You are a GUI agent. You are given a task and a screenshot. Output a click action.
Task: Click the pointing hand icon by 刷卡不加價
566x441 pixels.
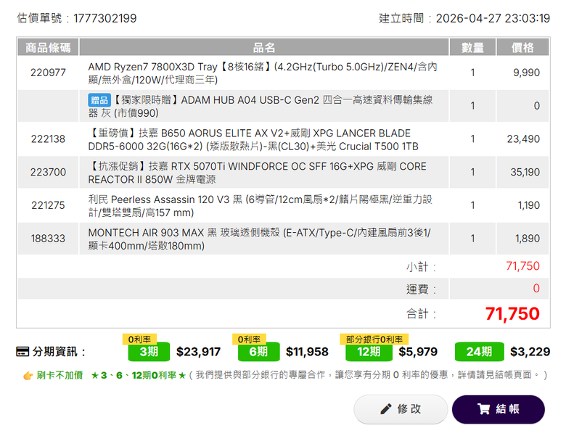tap(28, 376)
